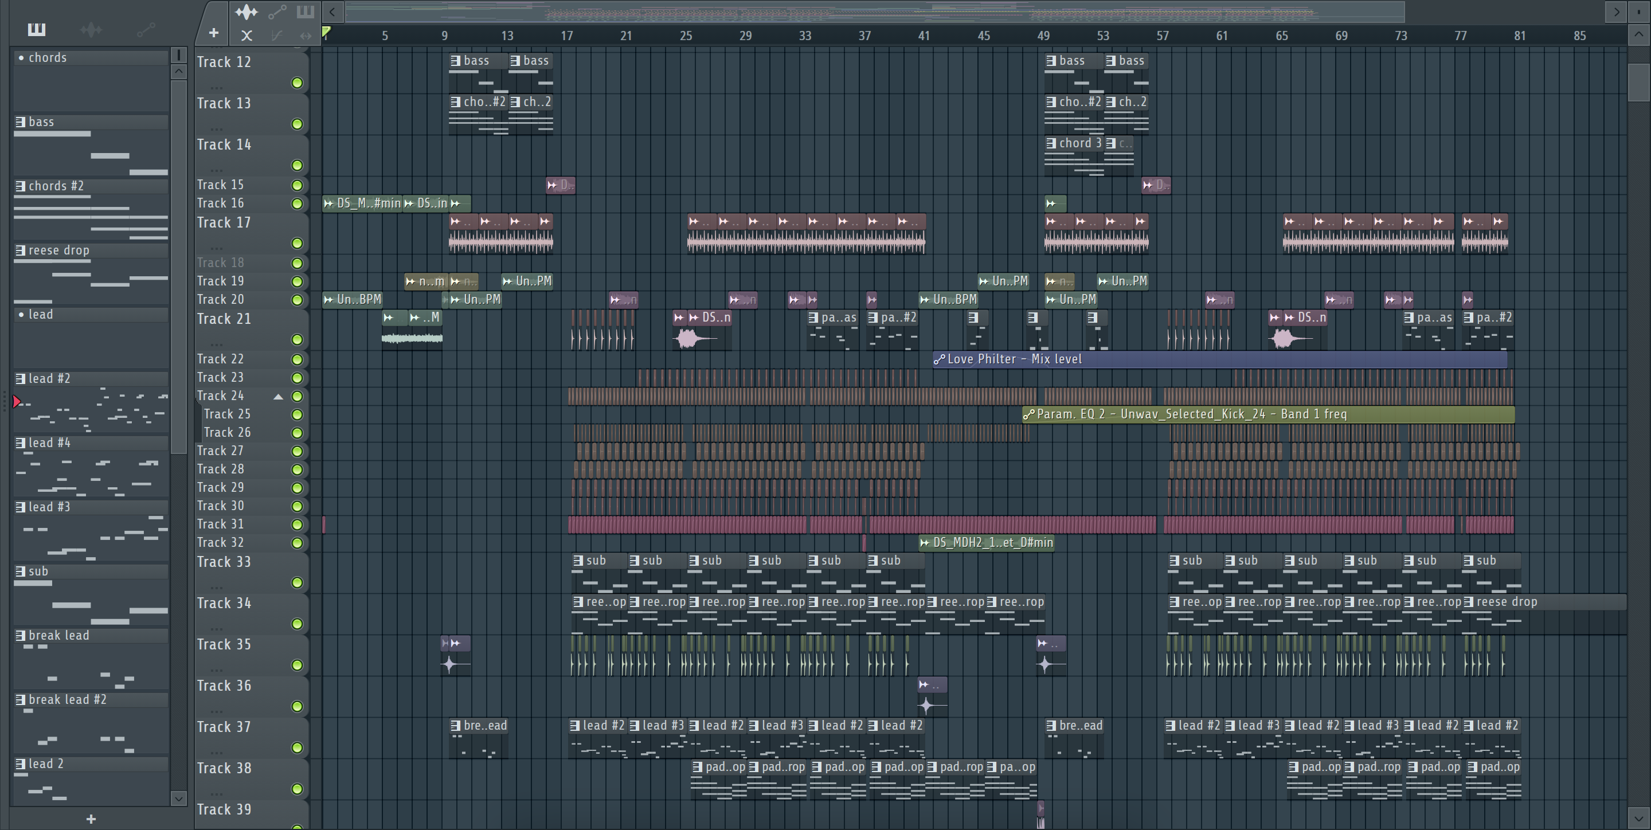
Task: Toggle mute on Track 24
Action: 297,396
